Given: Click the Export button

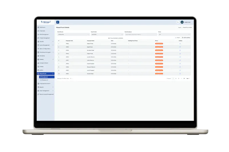Looking at the screenshot, I should pos(177,38).
